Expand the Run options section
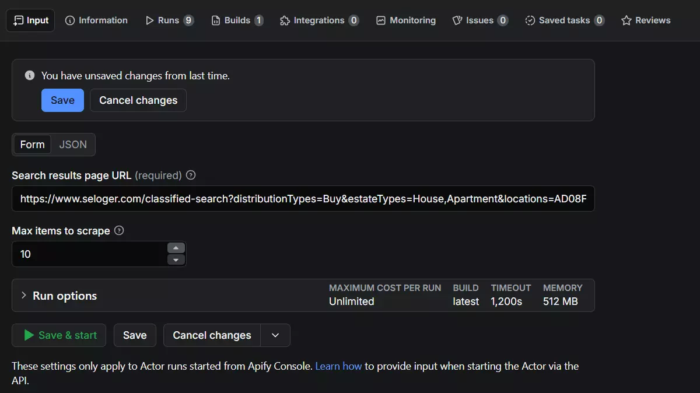700x393 pixels. coord(303,296)
